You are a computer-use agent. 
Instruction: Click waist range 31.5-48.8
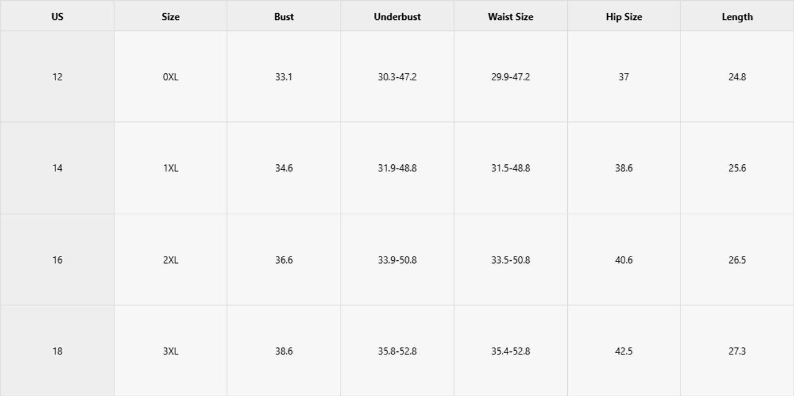[510, 168]
